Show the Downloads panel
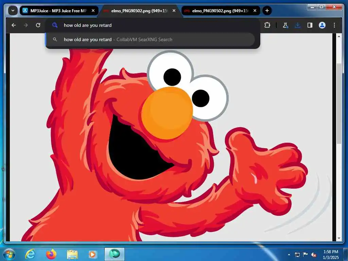The image size is (348, 261). pos(297,25)
